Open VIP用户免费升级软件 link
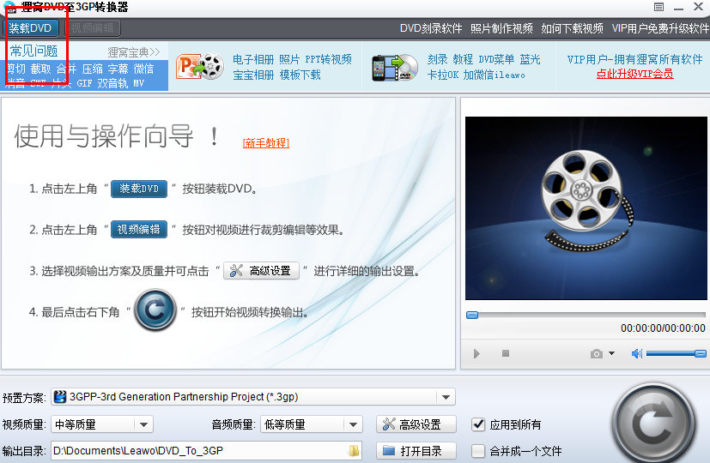 pyautogui.click(x=660, y=28)
